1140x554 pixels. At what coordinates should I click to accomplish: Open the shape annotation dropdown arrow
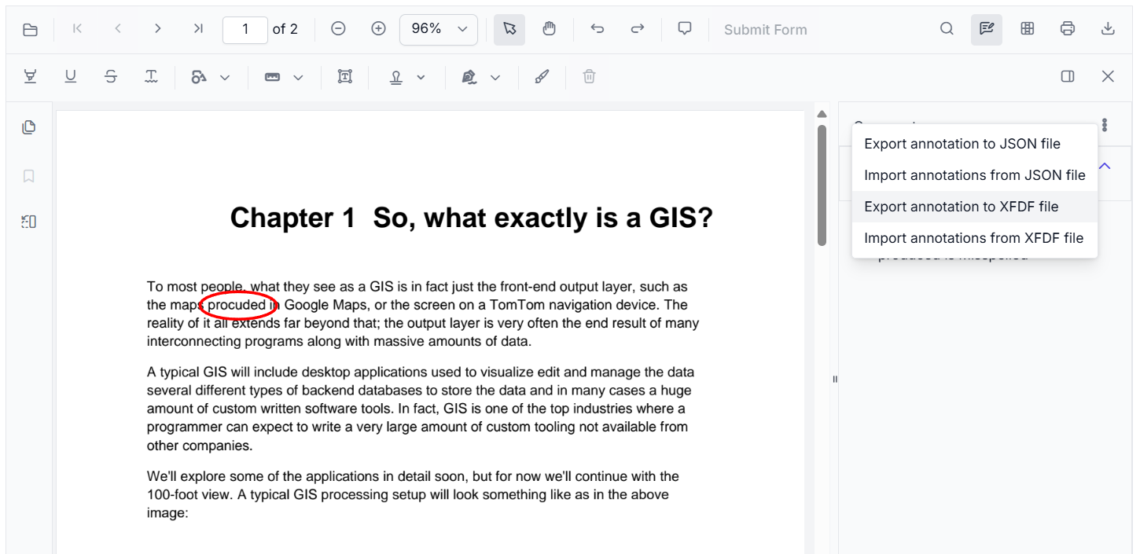(225, 77)
